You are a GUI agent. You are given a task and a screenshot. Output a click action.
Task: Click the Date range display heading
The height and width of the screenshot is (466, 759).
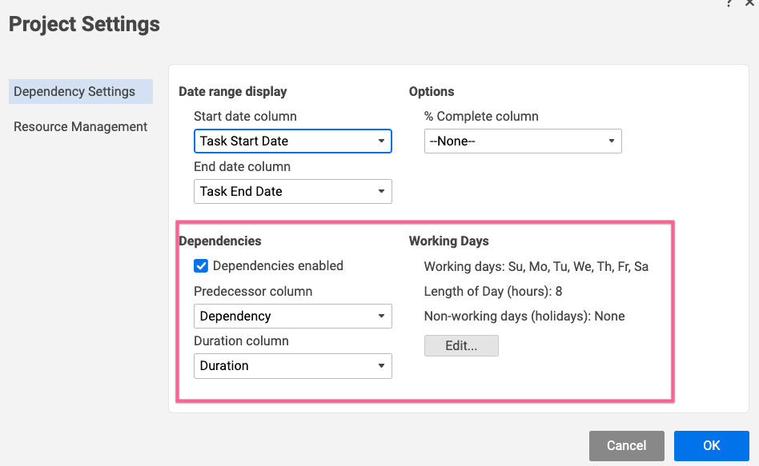click(232, 92)
